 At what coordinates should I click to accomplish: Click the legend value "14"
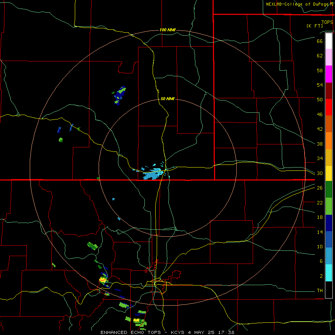320,232
